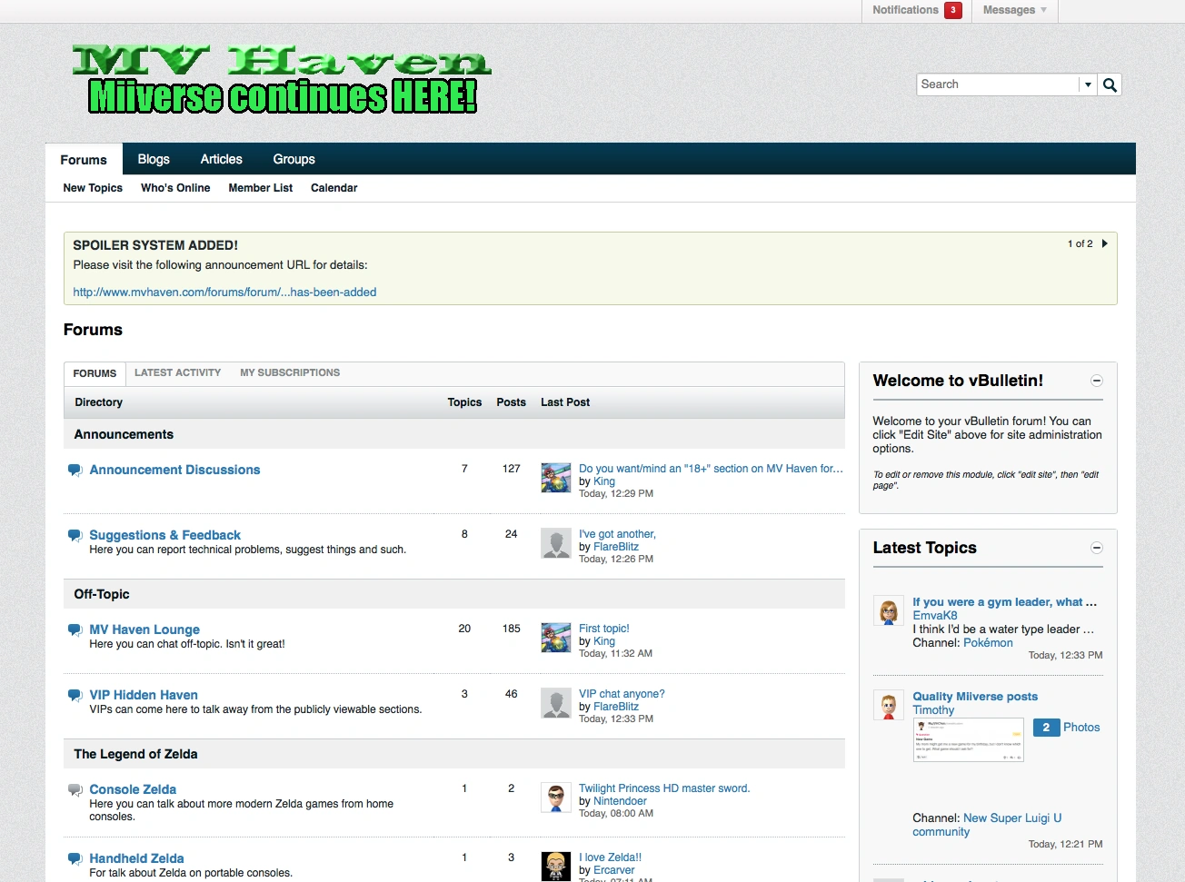
Task: View Timothy's profile link
Action: click(933, 710)
